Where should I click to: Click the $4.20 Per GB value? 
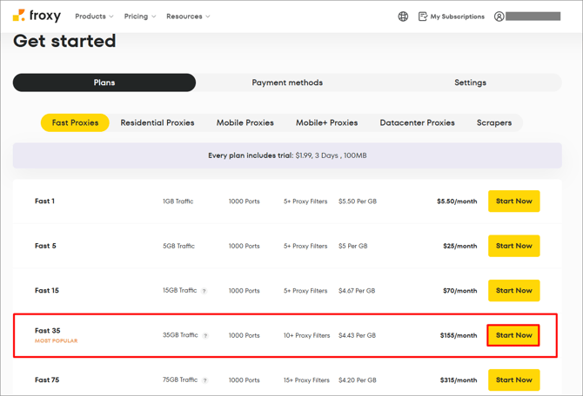click(x=358, y=380)
